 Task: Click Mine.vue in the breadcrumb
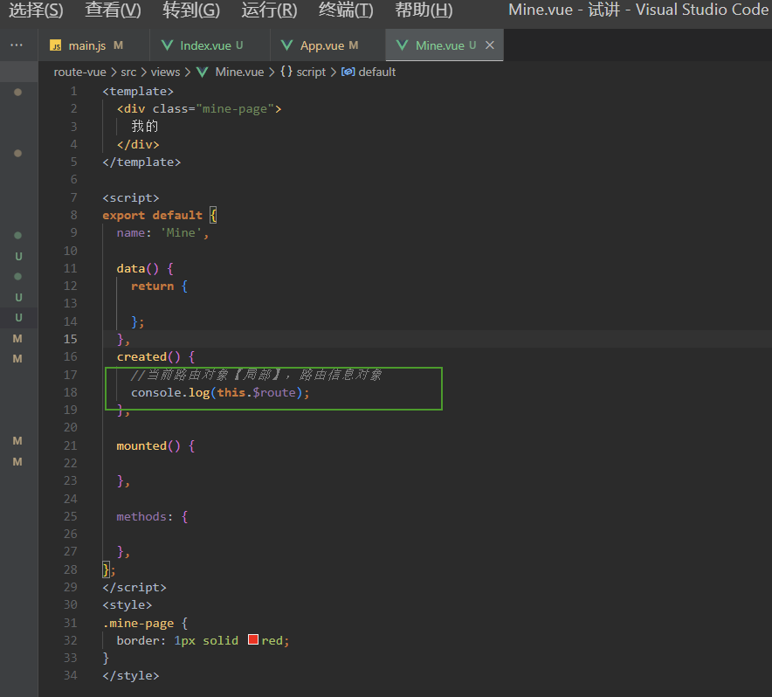[x=240, y=72]
